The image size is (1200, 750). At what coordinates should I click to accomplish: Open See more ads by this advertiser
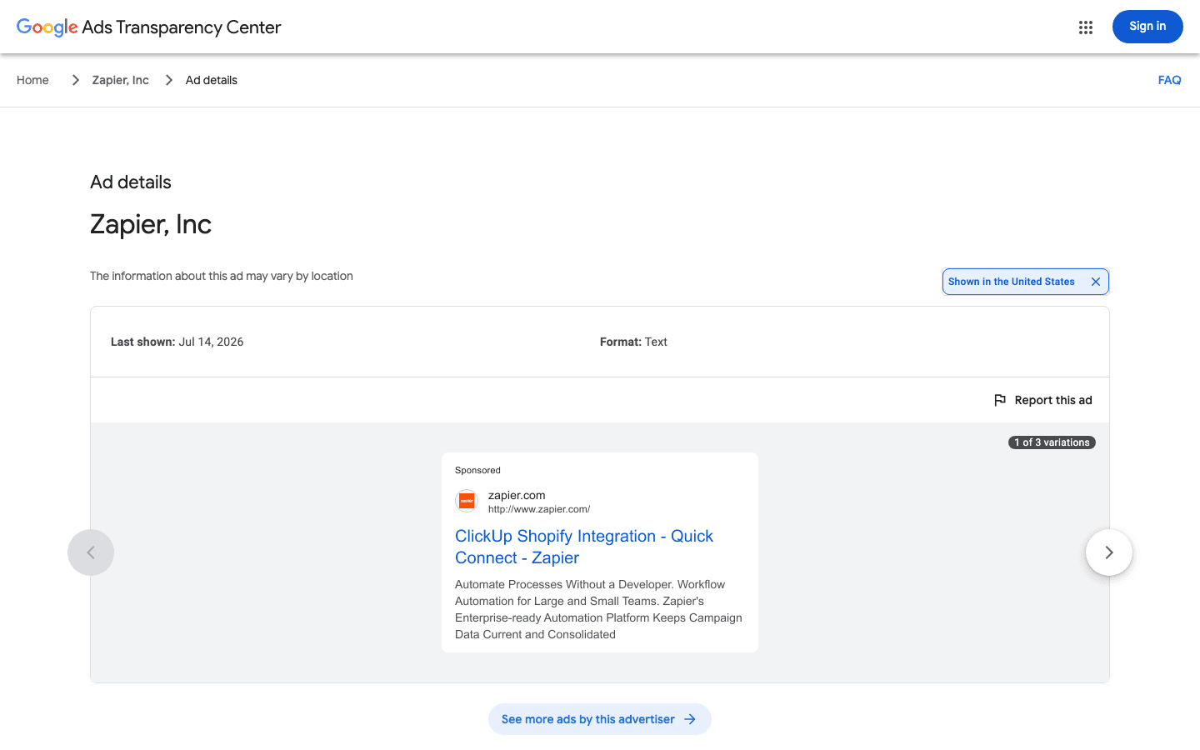(600, 719)
